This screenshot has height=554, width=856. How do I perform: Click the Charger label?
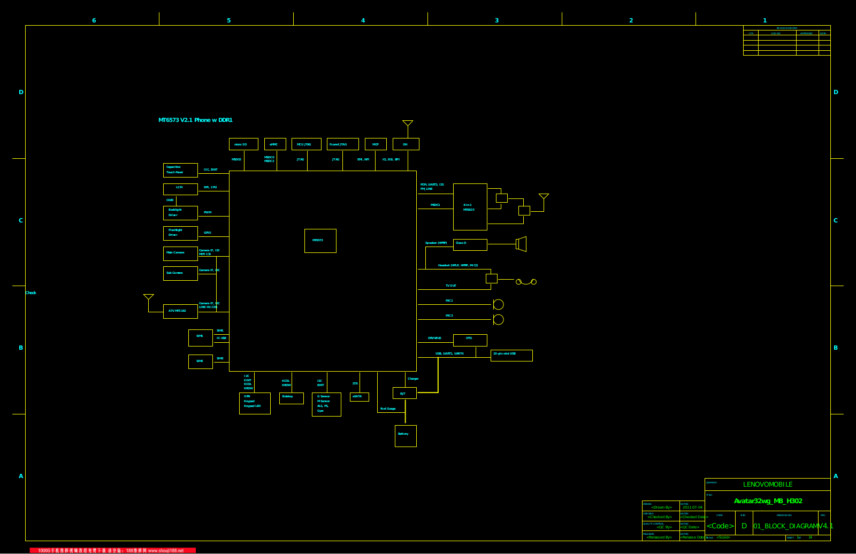pyautogui.click(x=413, y=379)
